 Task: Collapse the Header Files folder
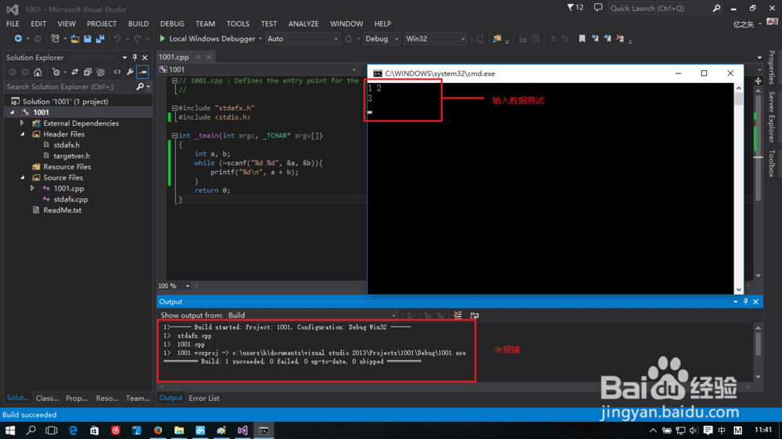click(x=22, y=134)
